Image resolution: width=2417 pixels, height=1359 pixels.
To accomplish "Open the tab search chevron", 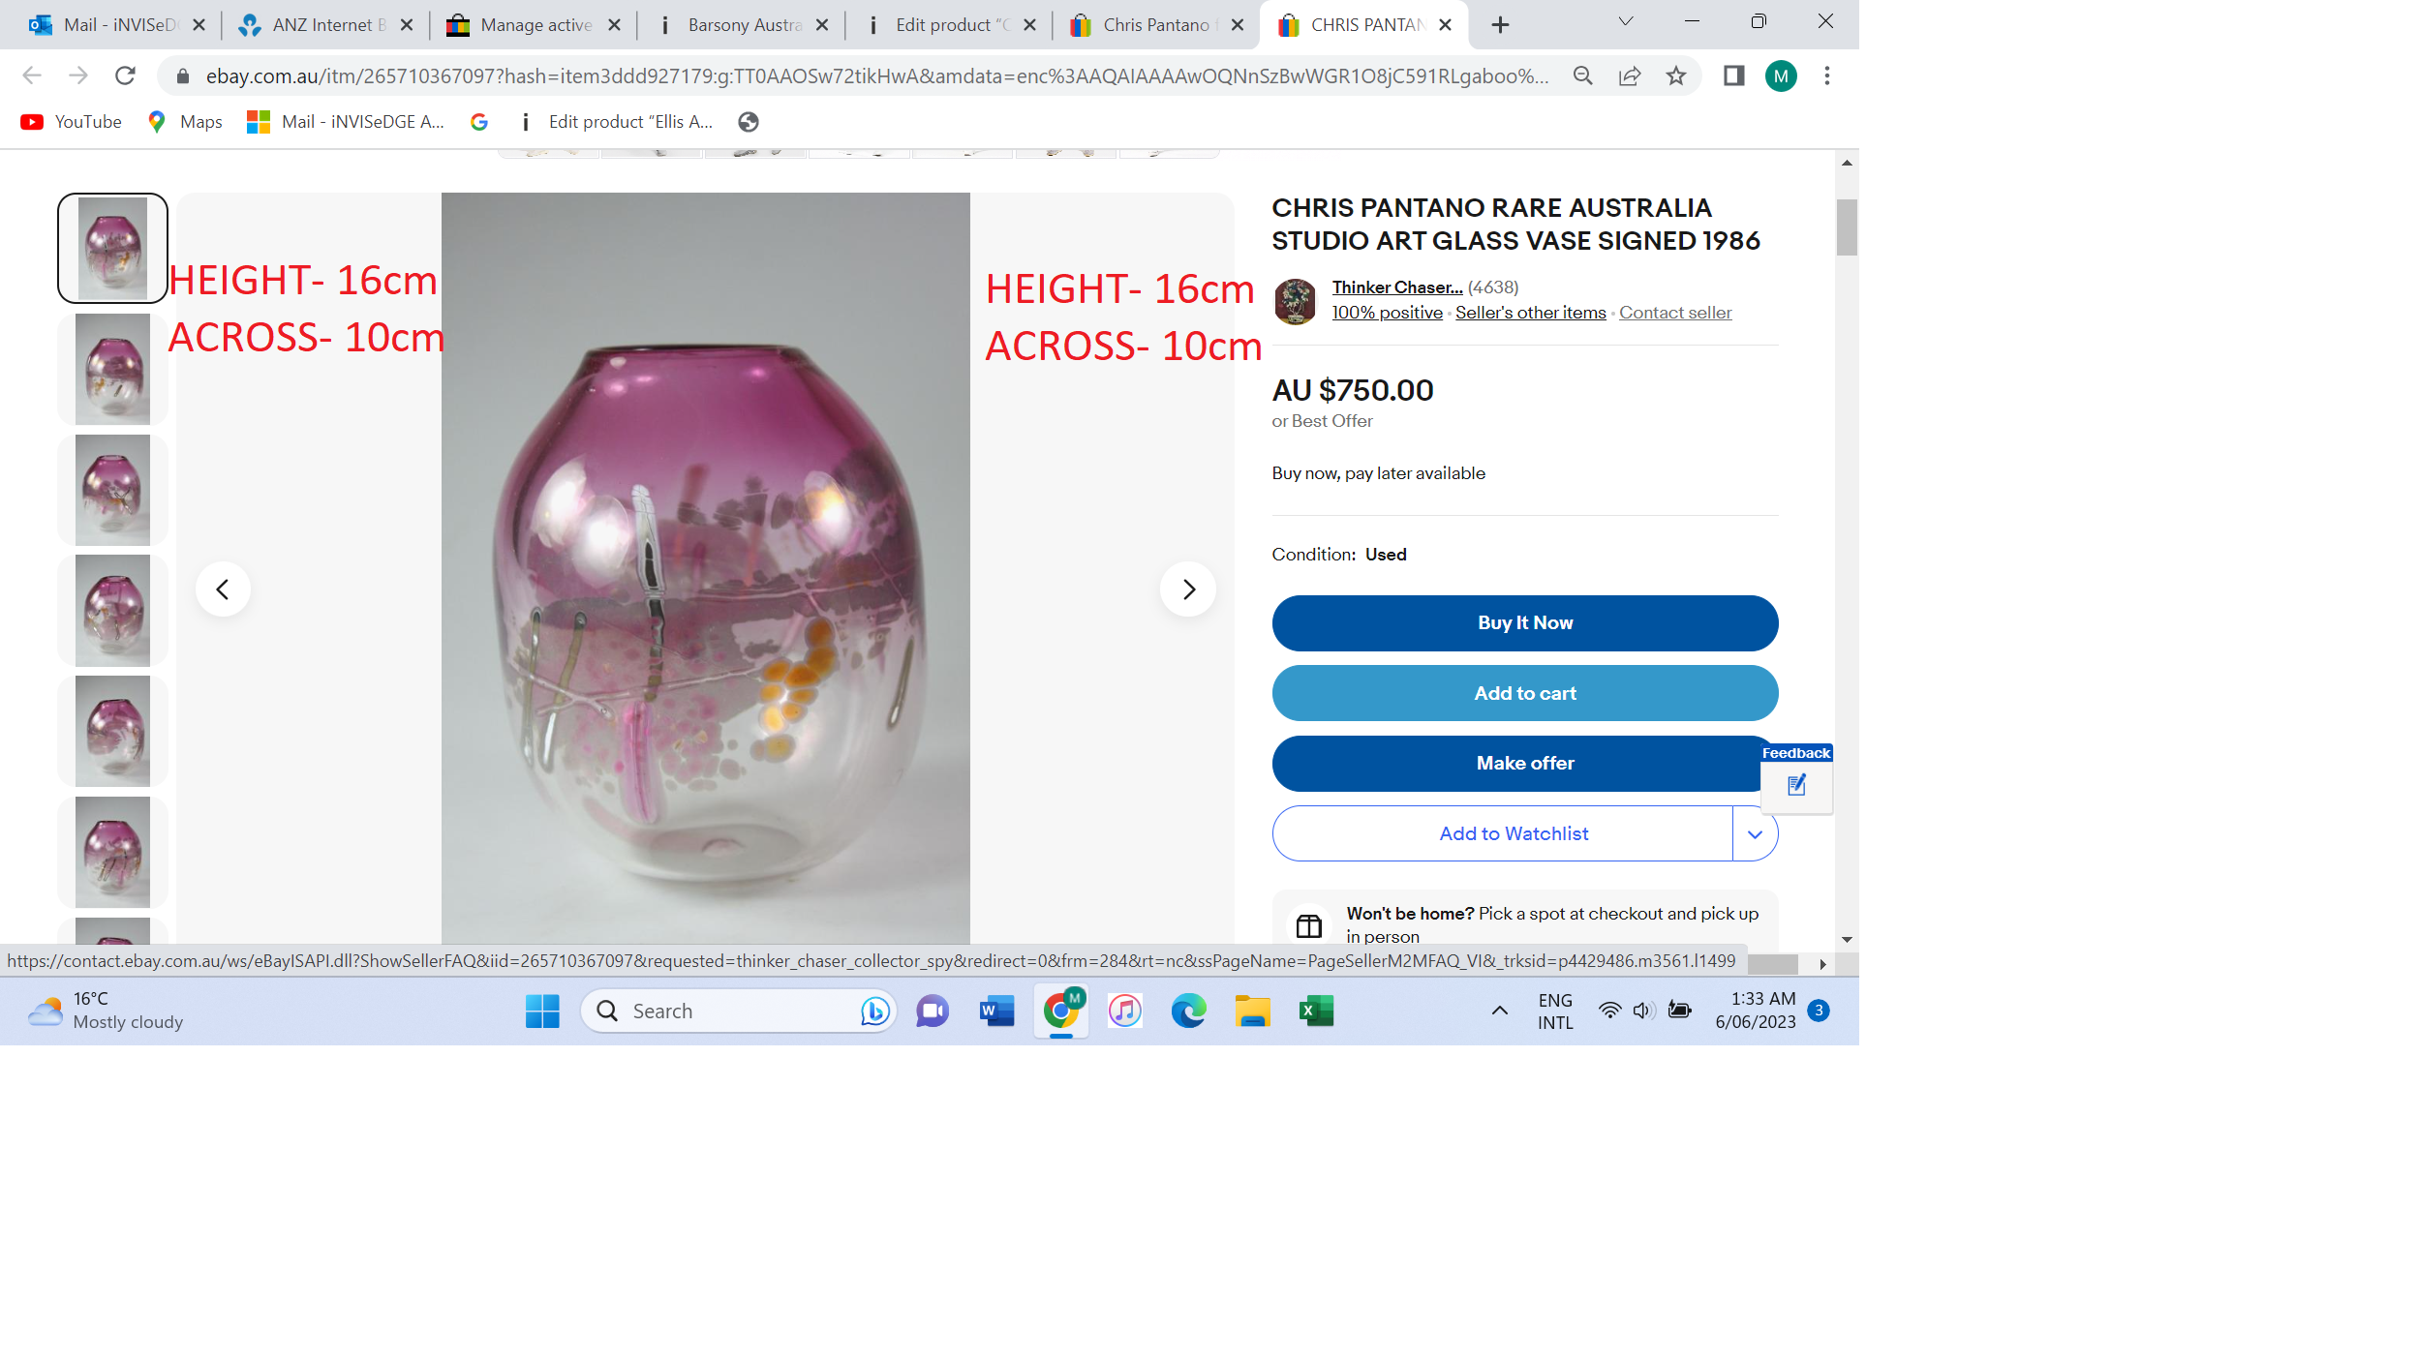I will (x=1626, y=22).
